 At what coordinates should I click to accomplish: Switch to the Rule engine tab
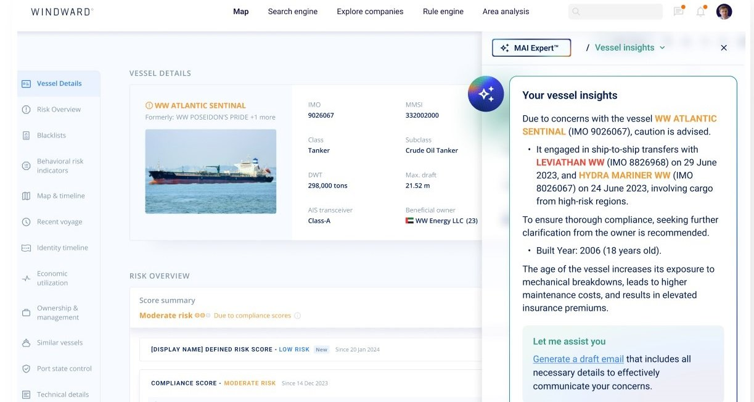(x=443, y=11)
